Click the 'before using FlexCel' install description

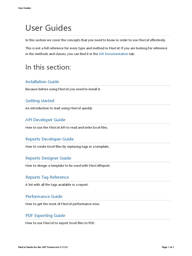[63, 89]
